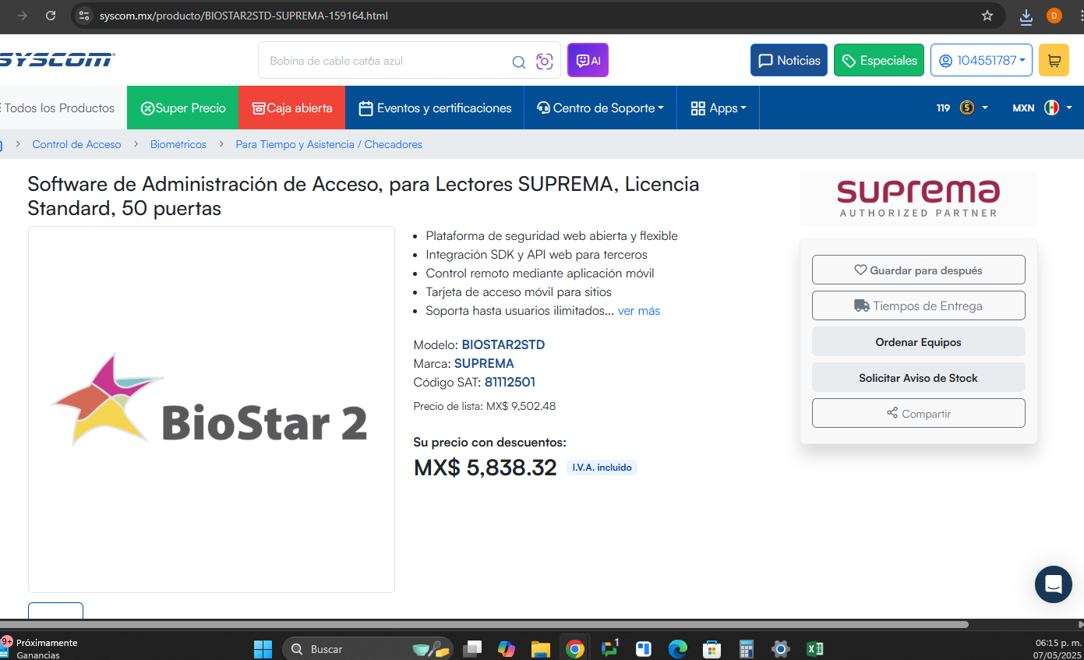Click Tiempos de Entrega button
Image resolution: width=1084 pixels, height=660 pixels.
[x=918, y=305]
